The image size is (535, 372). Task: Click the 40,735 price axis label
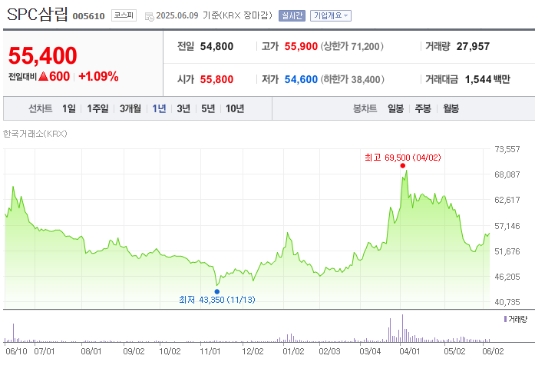[507, 302]
